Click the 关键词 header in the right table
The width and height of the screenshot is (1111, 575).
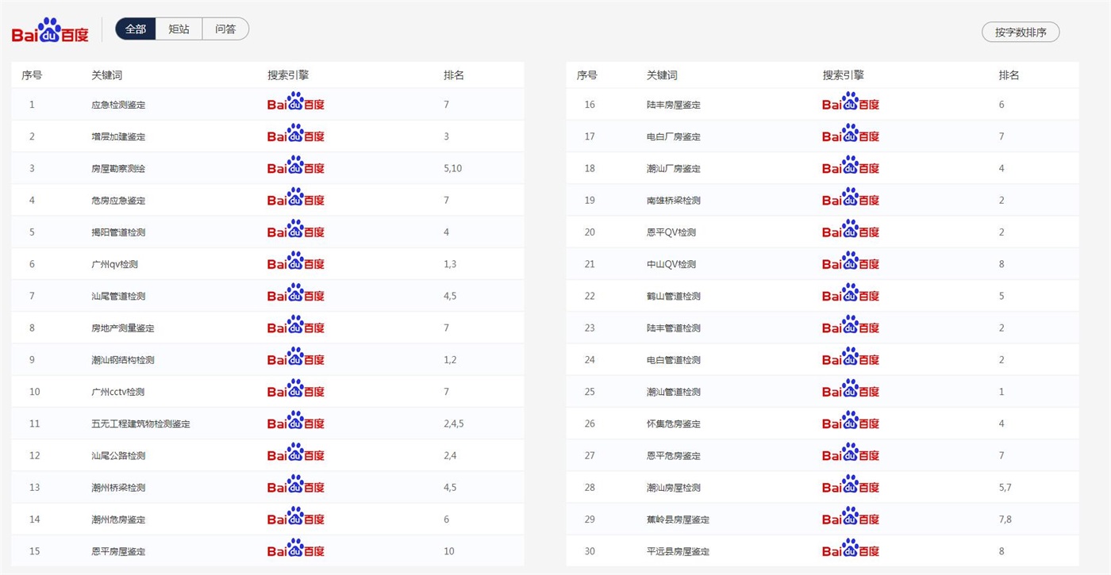[x=662, y=75]
